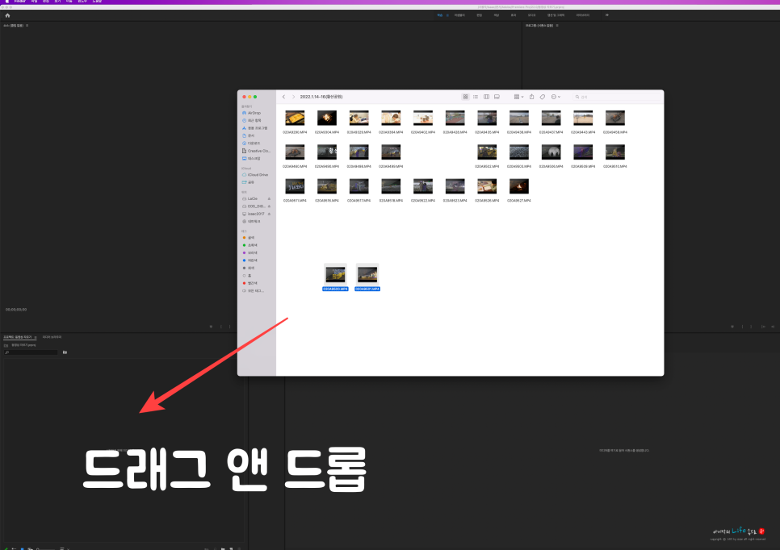Image resolution: width=780 pixels, height=550 pixels.
Task: Open the item grouping dropdown in Finder
Action: click(518, 97)
